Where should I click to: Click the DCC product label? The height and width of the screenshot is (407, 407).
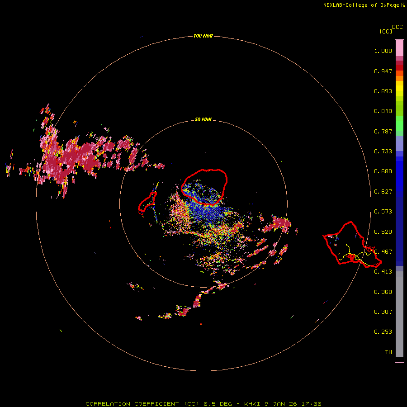(x=398, y=27)
